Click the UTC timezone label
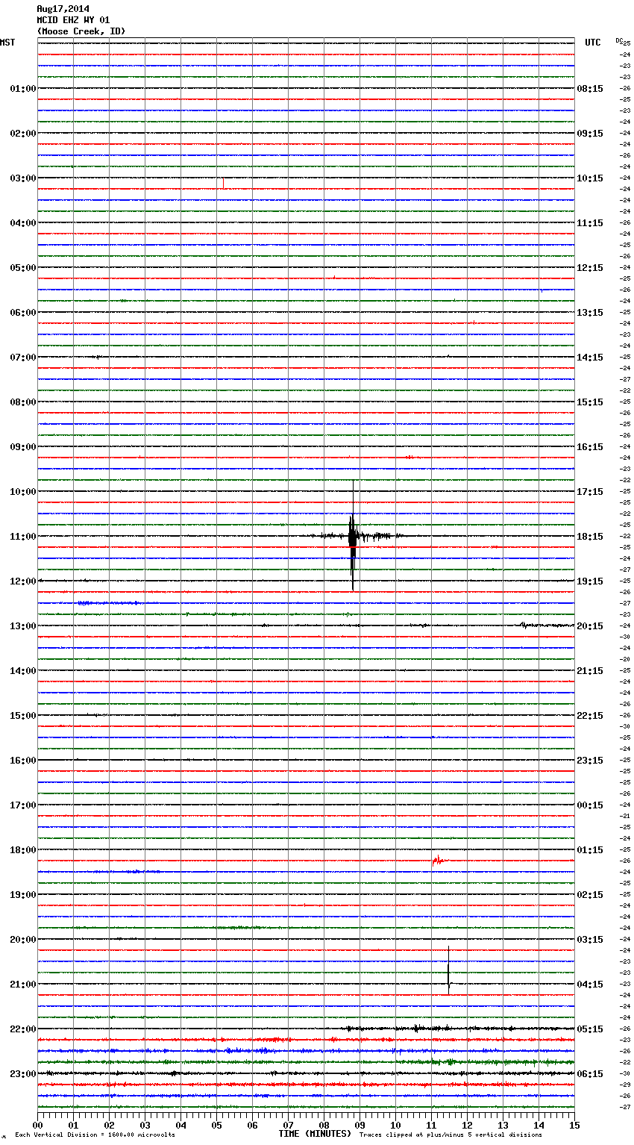The height and width of the screenshot is (1145, 634). pyautogui.click(x=592, y=43)
